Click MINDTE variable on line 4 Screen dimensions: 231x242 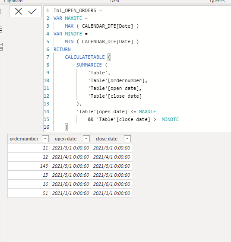[73, 34]
